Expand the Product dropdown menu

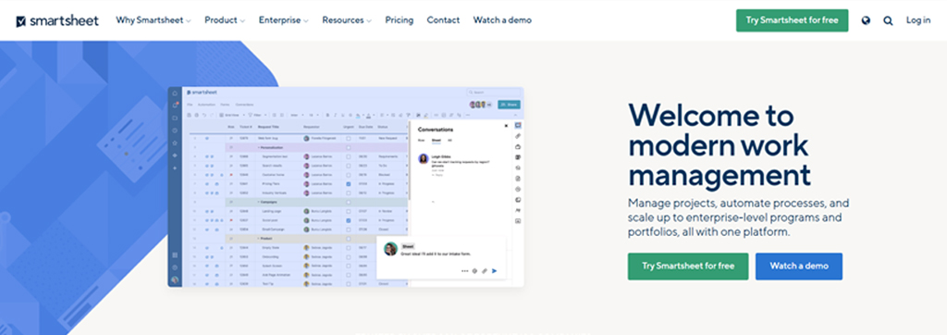pos(225,20)
